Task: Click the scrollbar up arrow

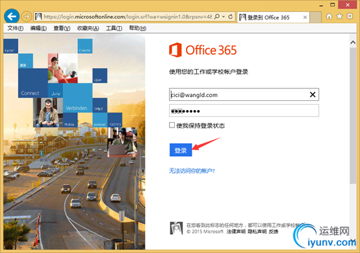Action: click(353, 42)
